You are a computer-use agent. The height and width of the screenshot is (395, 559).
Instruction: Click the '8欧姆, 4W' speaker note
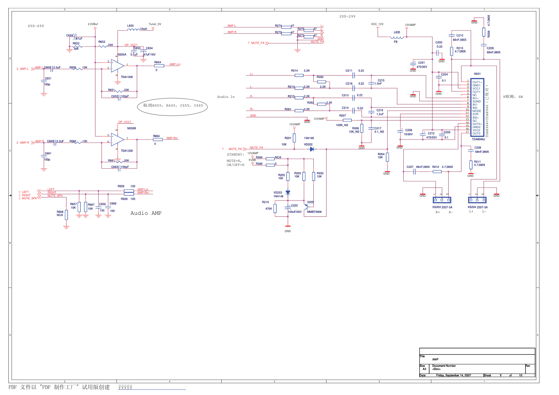513,97
